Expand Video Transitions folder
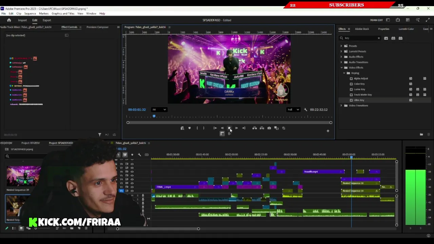Viewport: 434px width, 244px height. 341,106
